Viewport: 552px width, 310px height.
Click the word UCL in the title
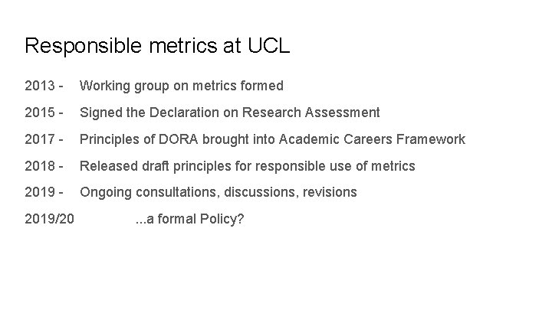coord(269,45)
